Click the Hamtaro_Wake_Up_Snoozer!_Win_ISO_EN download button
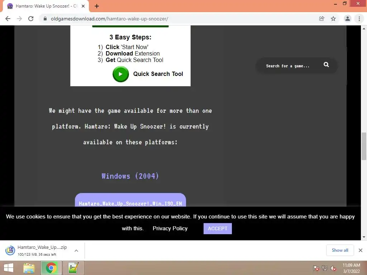This screenshot has width=367, height=275. [x=130, y=200]
